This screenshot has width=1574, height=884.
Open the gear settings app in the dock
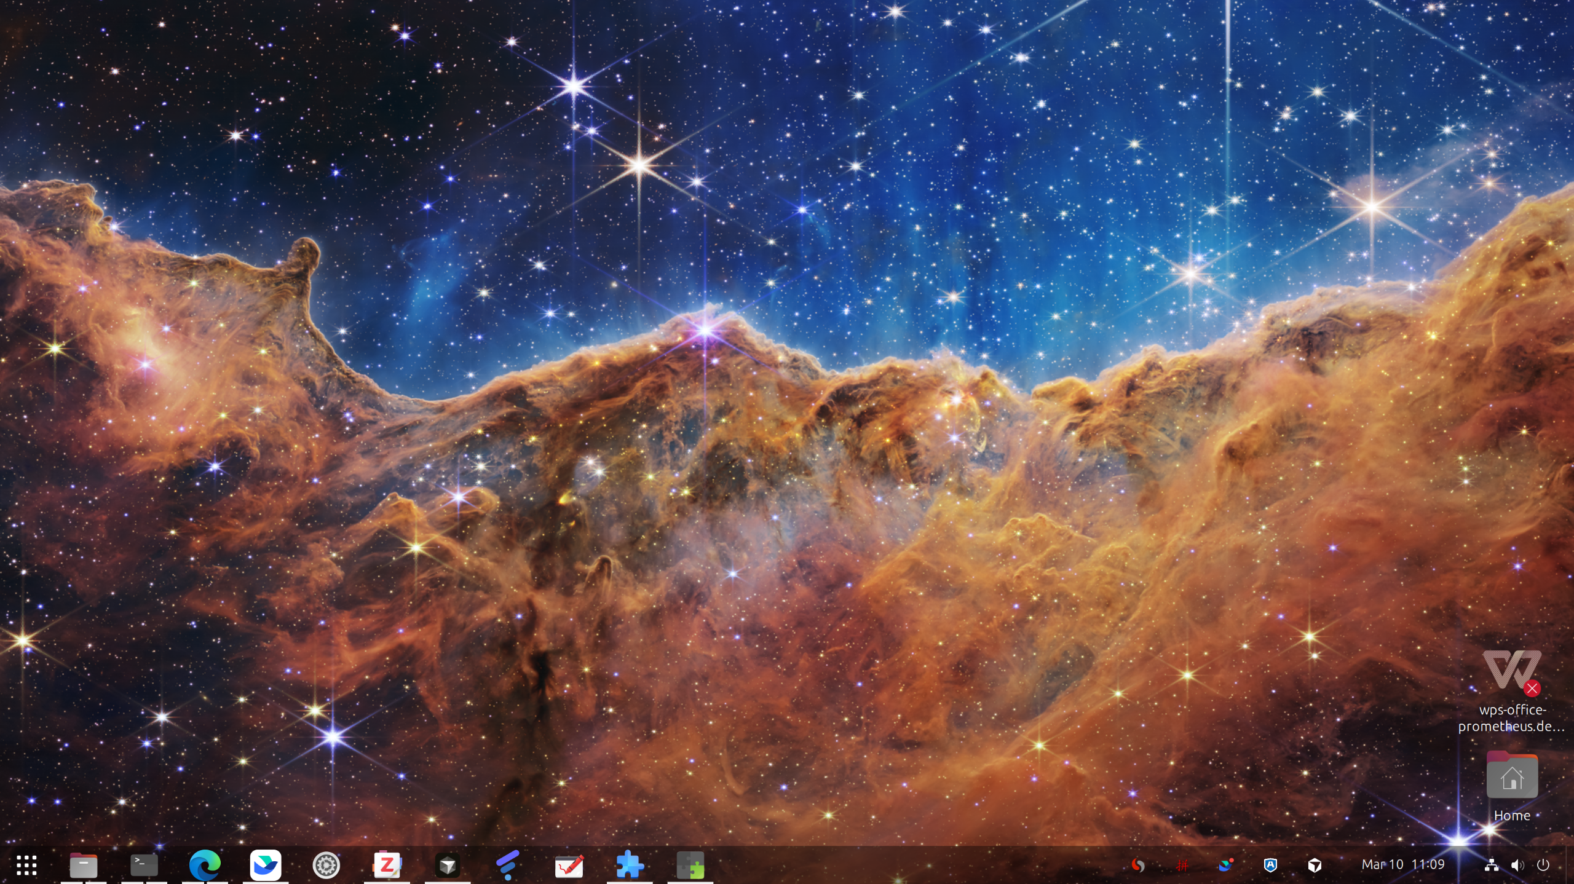(326, 865)
